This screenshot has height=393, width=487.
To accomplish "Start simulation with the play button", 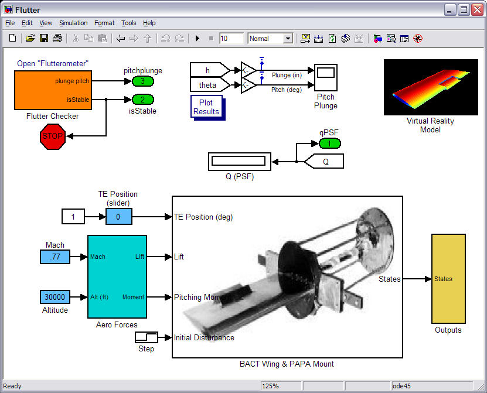I will pyautogui.click(x=197, y=39).
